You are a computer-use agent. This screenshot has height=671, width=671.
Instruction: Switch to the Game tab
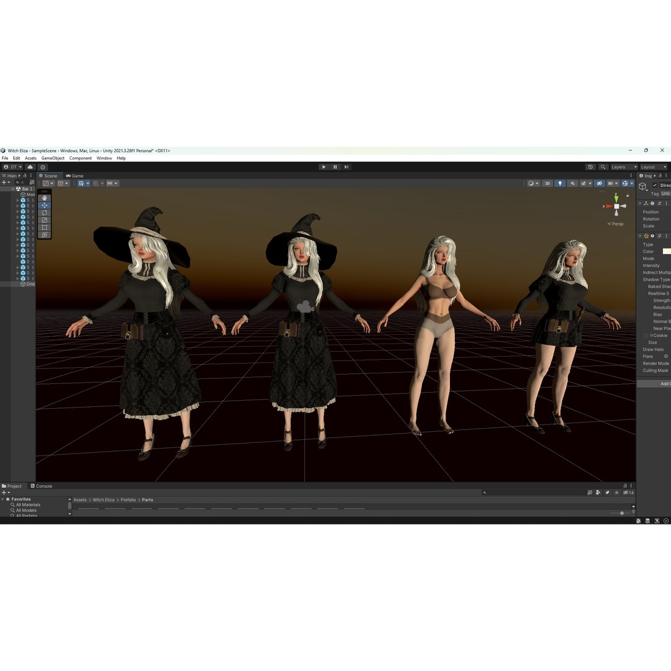[x=75, y=175]
